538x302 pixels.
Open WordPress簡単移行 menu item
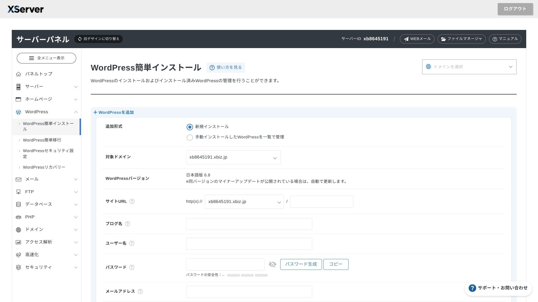pos(42,140)
